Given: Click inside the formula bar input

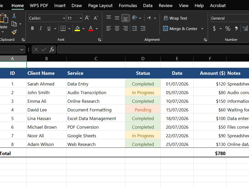Looking at the screenshot, I should tap(153, 50).
